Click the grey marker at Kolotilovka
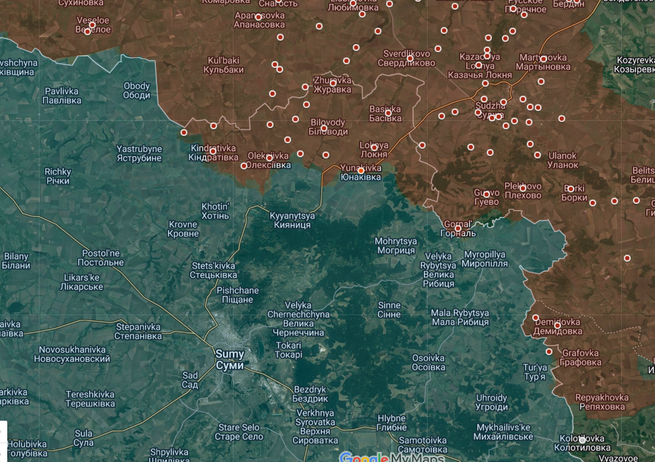 pyautogui.click(x=582, y=440)
